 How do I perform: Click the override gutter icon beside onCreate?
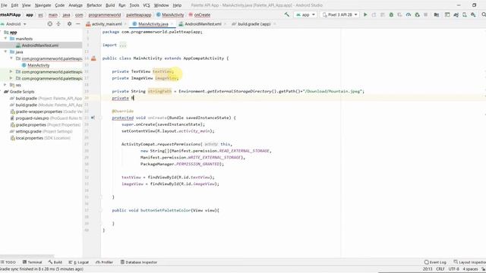click(93, 118)
